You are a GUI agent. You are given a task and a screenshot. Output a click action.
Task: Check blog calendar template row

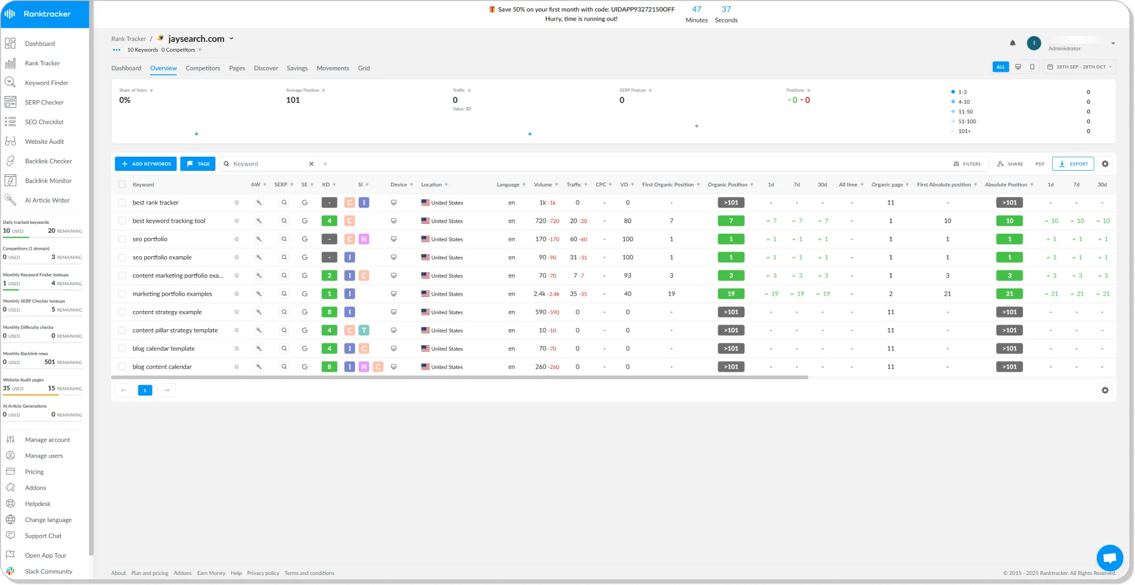click(122, 348)
